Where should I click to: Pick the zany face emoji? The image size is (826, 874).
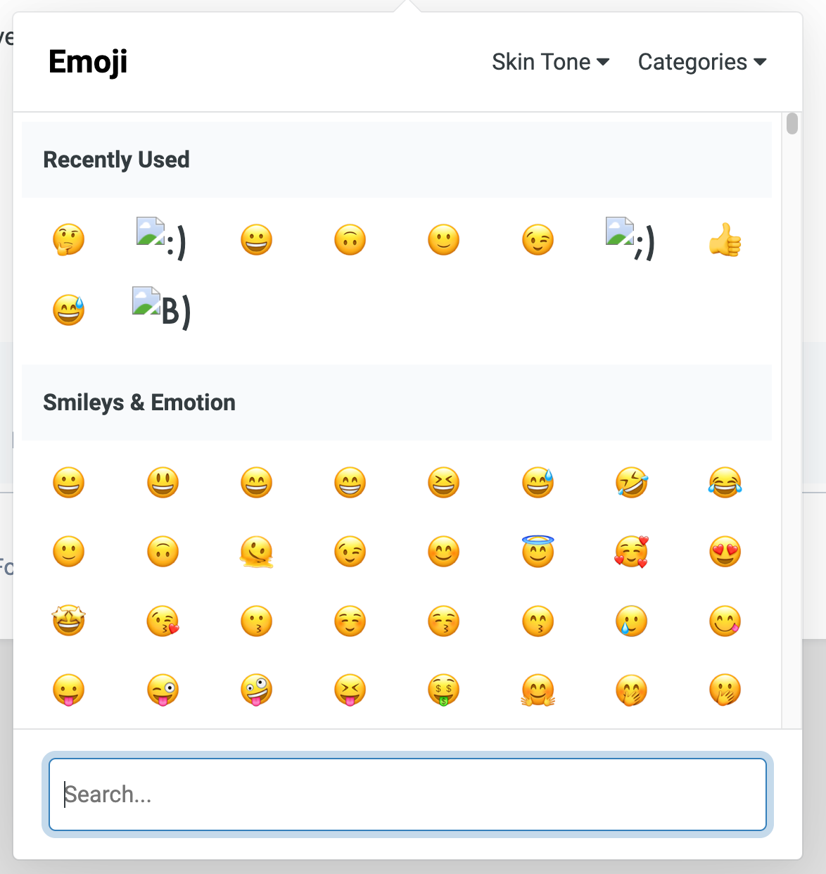pyautogui.click(x=256, y=690)
